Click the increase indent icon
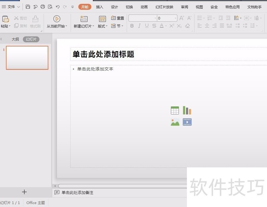 [228, 18]
